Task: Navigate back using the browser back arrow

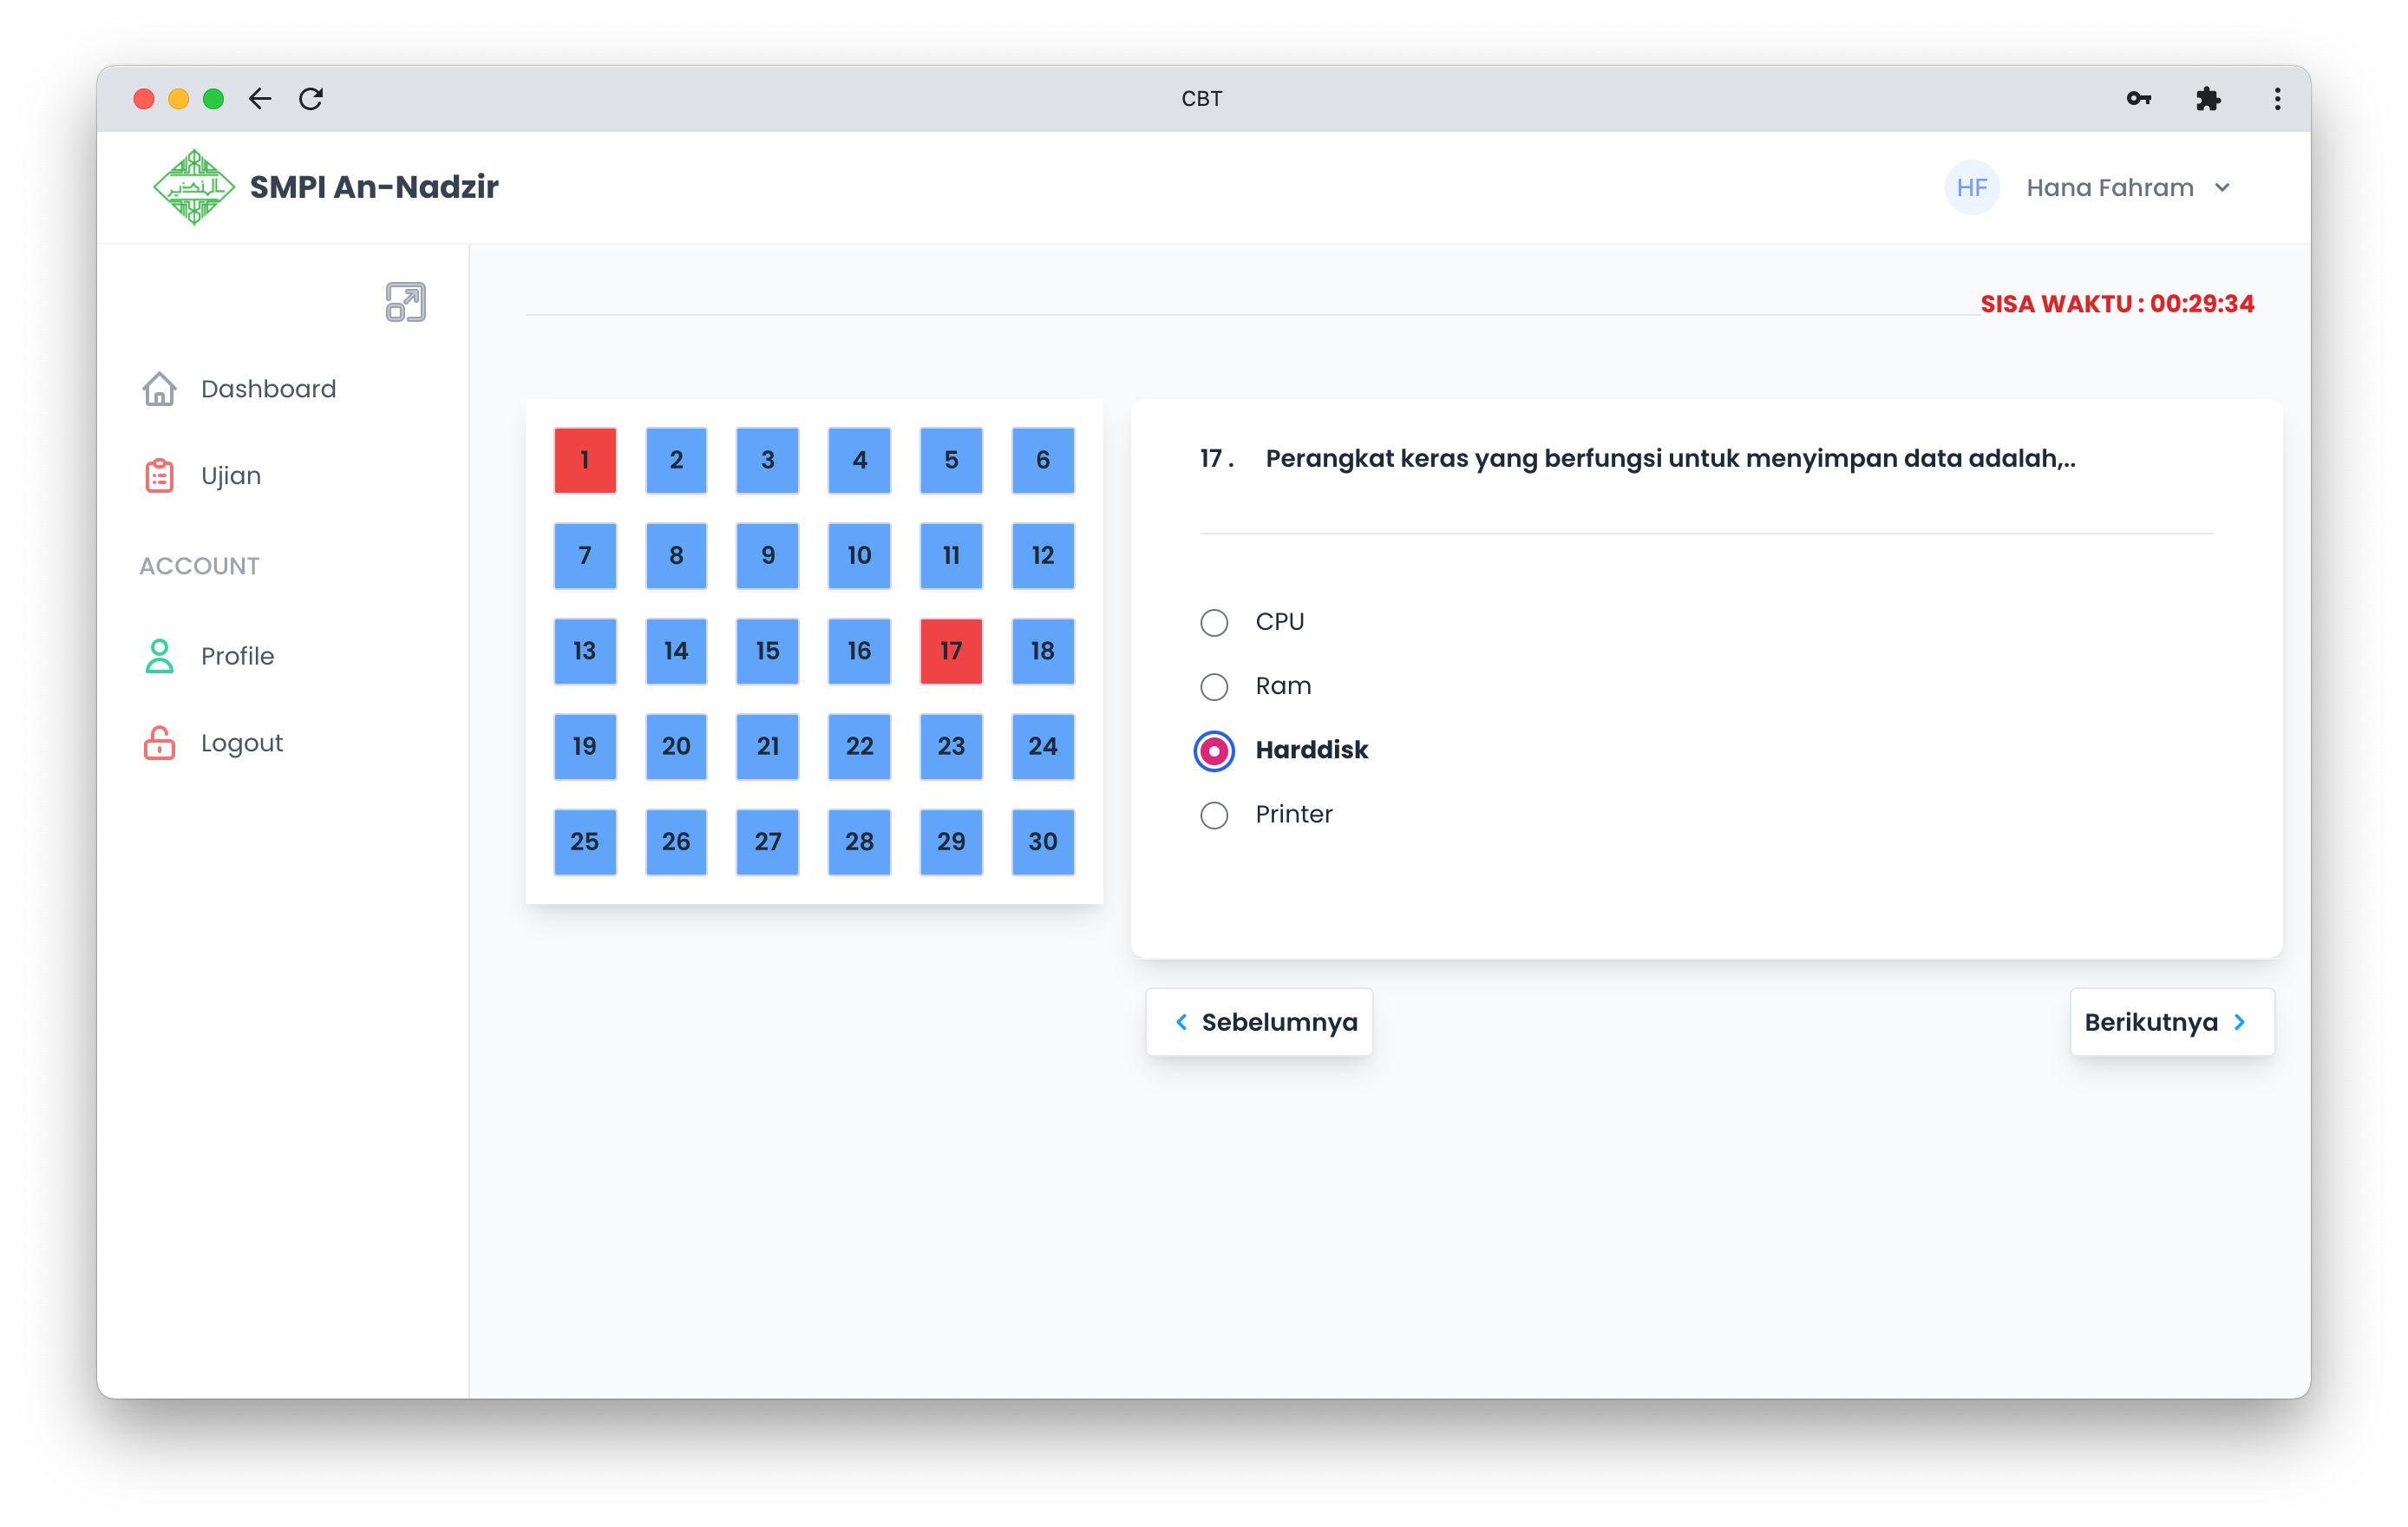Action: [x=259, y=98]
